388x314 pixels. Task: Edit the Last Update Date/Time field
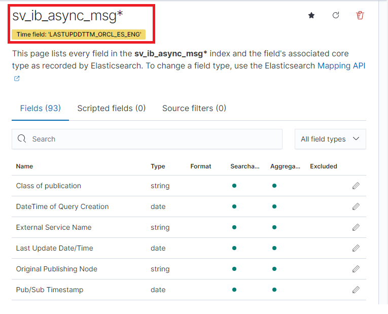pyautogui.click(x=356, y=248)
